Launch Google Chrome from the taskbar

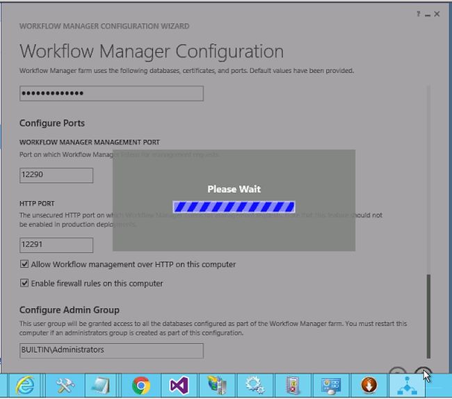click(x=141, y=385)
